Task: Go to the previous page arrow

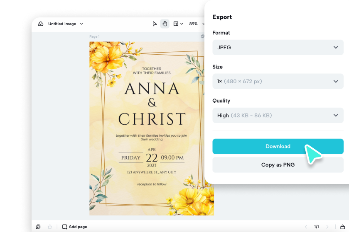Action: pos(306,227)
